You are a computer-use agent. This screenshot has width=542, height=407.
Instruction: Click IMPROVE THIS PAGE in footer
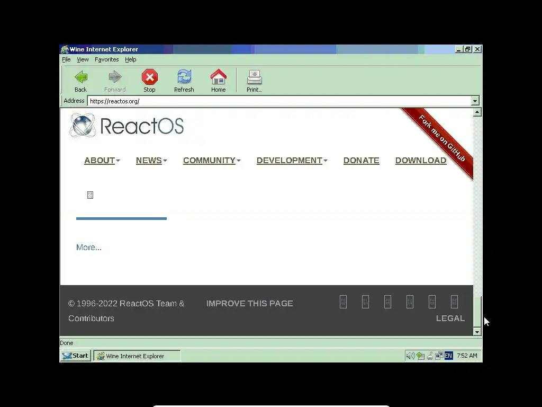coord(250,304)
